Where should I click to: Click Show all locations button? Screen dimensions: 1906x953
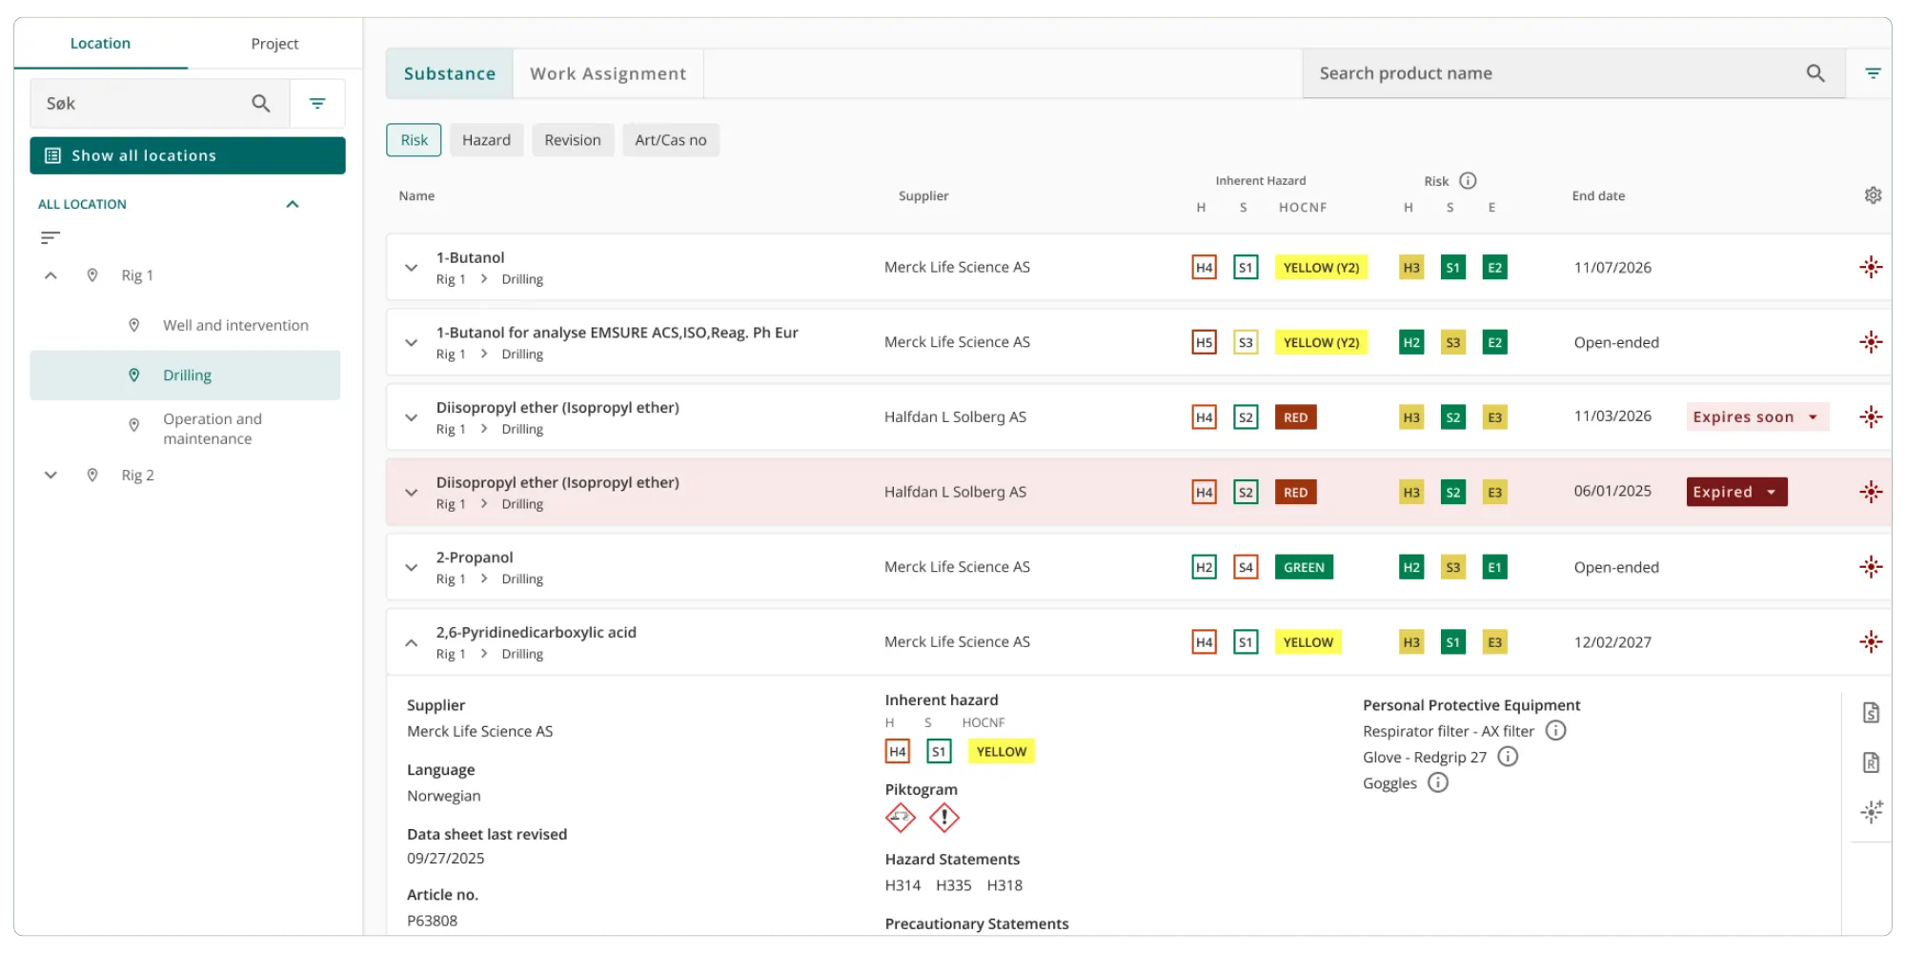point(188,155)
